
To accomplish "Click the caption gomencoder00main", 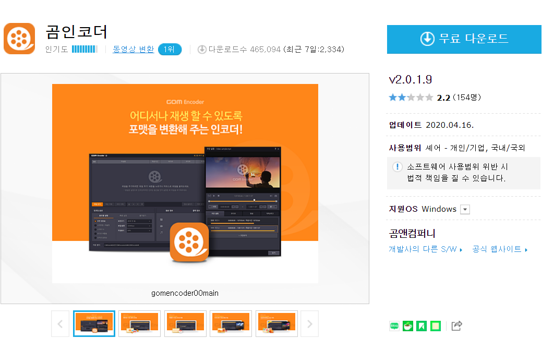I will (x=185, y=293).
